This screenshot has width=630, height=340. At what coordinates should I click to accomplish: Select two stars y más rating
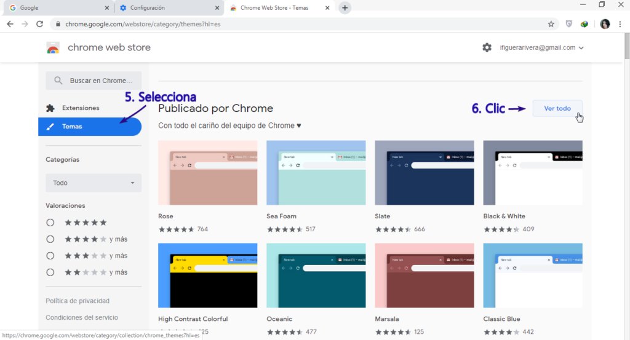(x=50, y=272)
